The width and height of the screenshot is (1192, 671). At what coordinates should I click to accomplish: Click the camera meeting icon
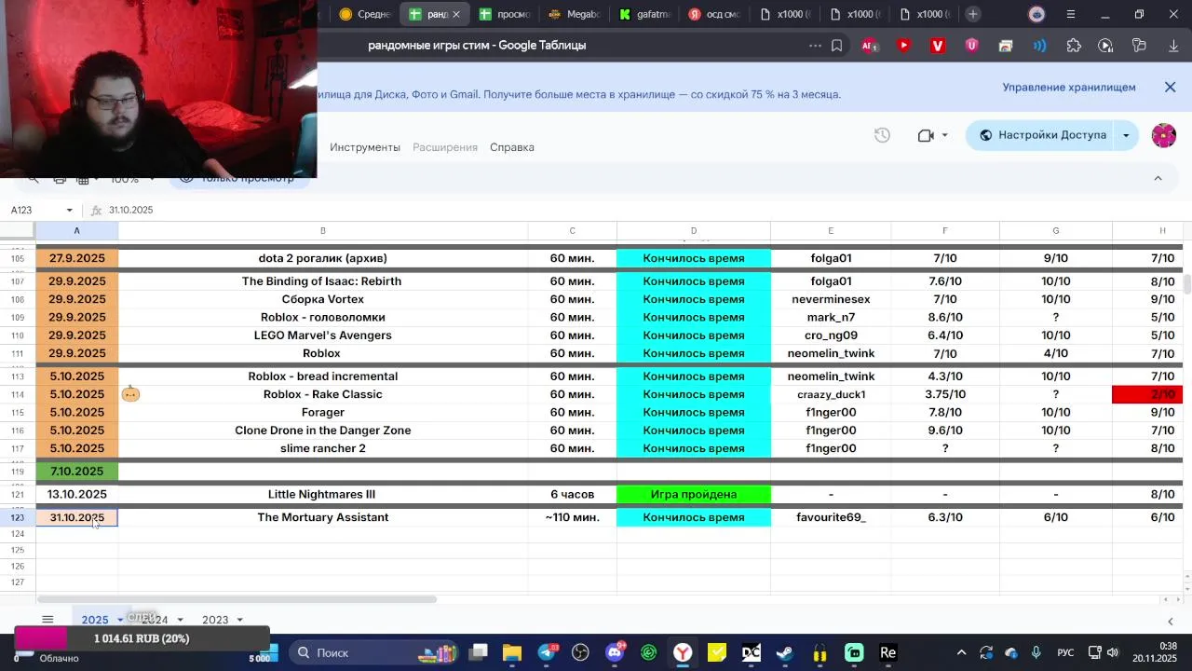(926, 135)
